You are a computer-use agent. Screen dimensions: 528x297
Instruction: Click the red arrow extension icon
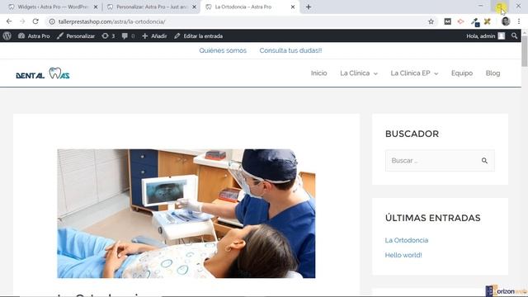460,21
